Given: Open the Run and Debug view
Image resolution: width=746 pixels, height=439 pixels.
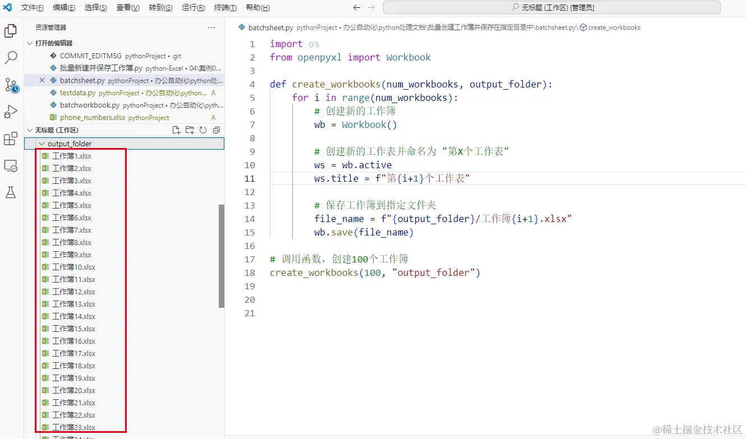Looking at the screenshot, I should pos(11,112).
